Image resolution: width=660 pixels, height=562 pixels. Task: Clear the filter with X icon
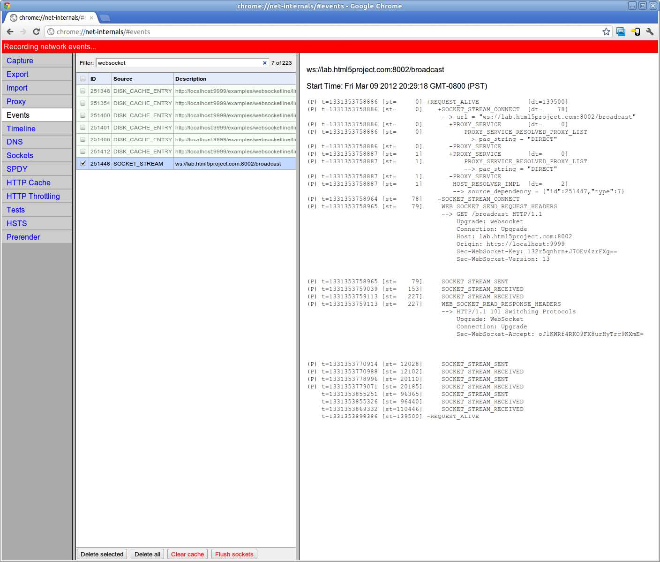point(265,63)
